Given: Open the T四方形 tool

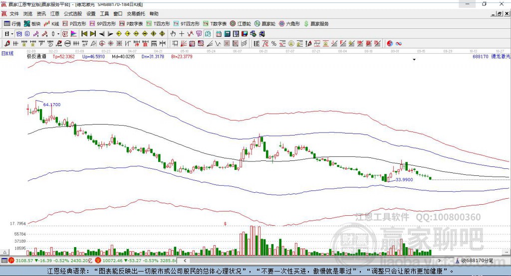Looking at the screenshot, I should (158, 24).
